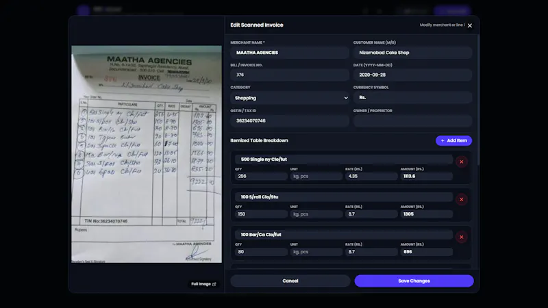Open the Full Image link
The width and height of the screenshot is (548, 308).
click(x=203, y=284)
